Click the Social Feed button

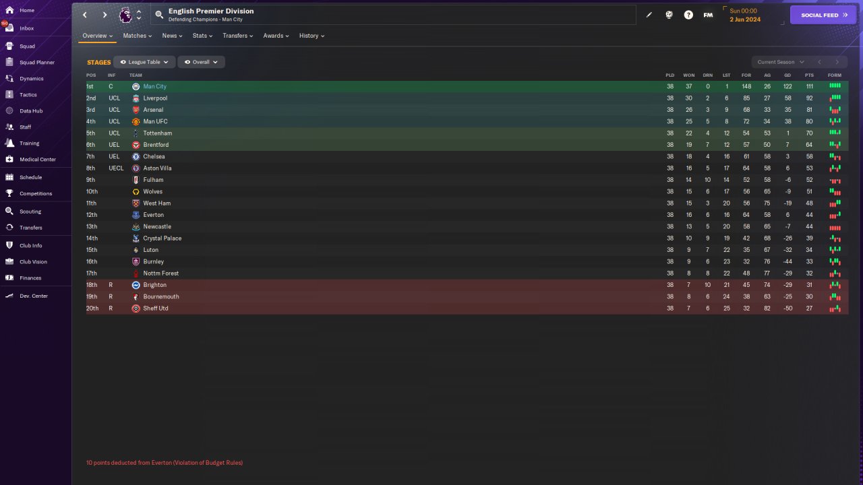point(823,15)
